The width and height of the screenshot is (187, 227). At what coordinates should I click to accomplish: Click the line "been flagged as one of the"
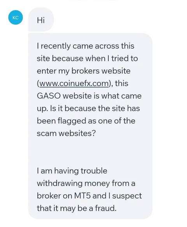(86, 121)
